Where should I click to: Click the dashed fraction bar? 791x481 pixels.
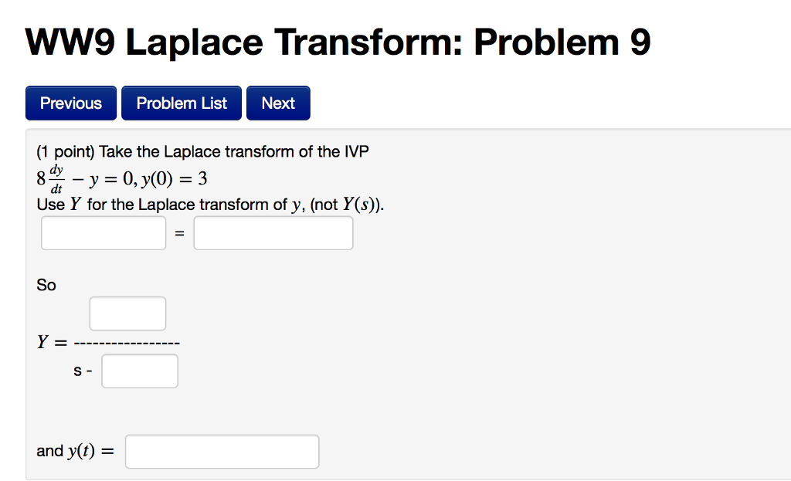126,341
